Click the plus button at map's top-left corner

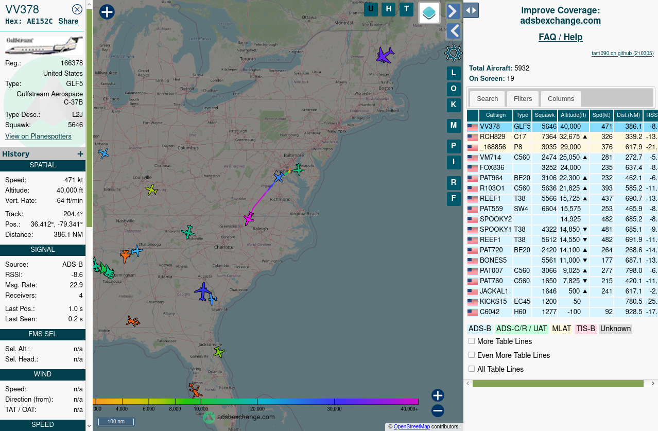click(107, 12)
